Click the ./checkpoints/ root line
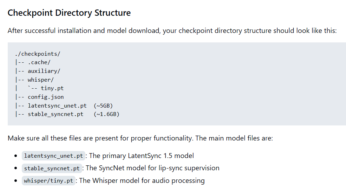 (38, 54)
